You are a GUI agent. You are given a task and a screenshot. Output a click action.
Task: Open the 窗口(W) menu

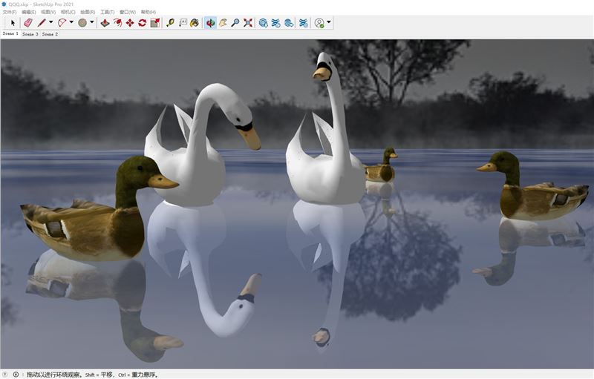pyautogui.click(x=128, y=12)
